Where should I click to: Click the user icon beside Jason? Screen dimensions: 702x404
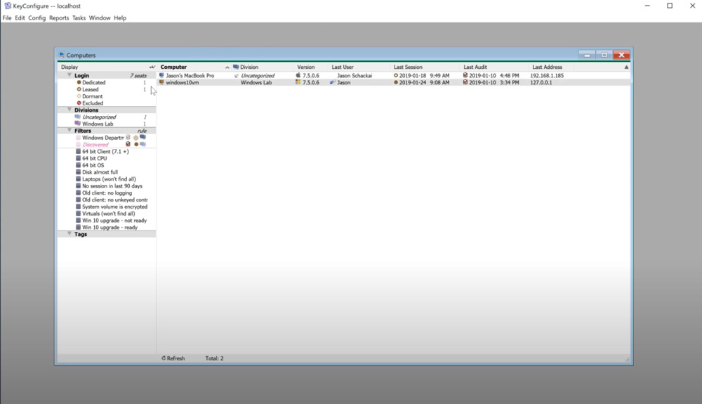(333, 82)
